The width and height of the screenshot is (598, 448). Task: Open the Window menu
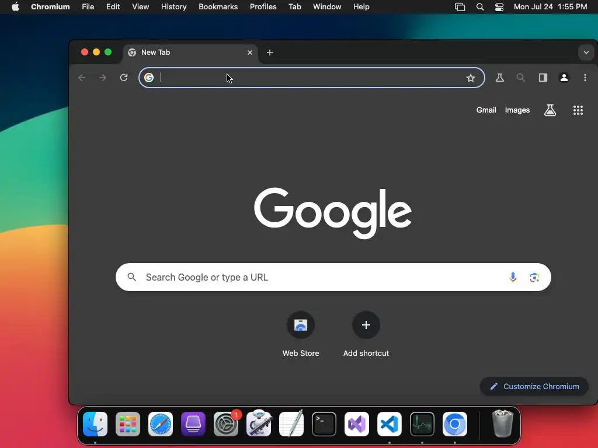[327, 7]
